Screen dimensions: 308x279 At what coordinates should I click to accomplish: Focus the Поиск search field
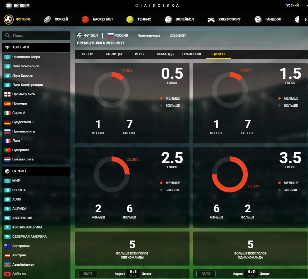pos(36,36)
